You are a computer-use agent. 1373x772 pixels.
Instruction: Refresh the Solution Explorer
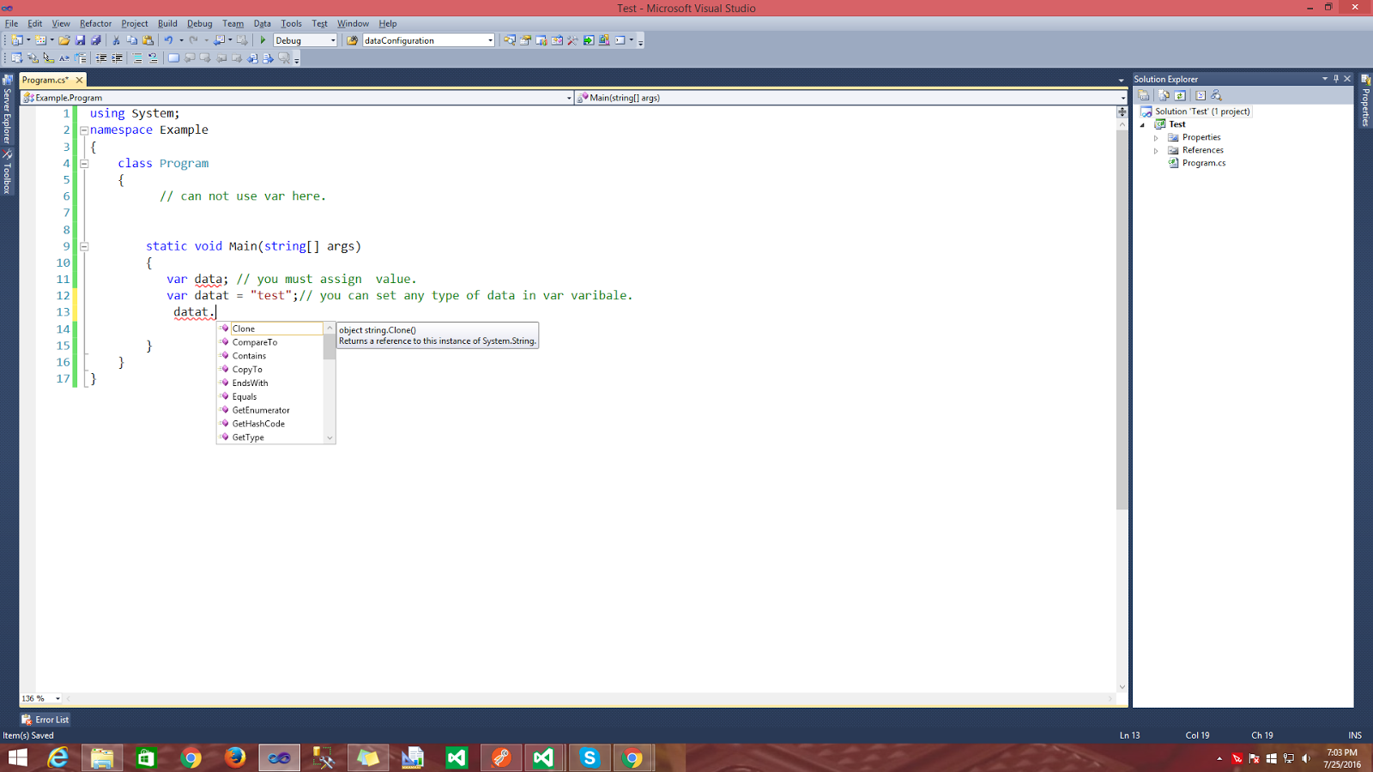(1180, 95)
